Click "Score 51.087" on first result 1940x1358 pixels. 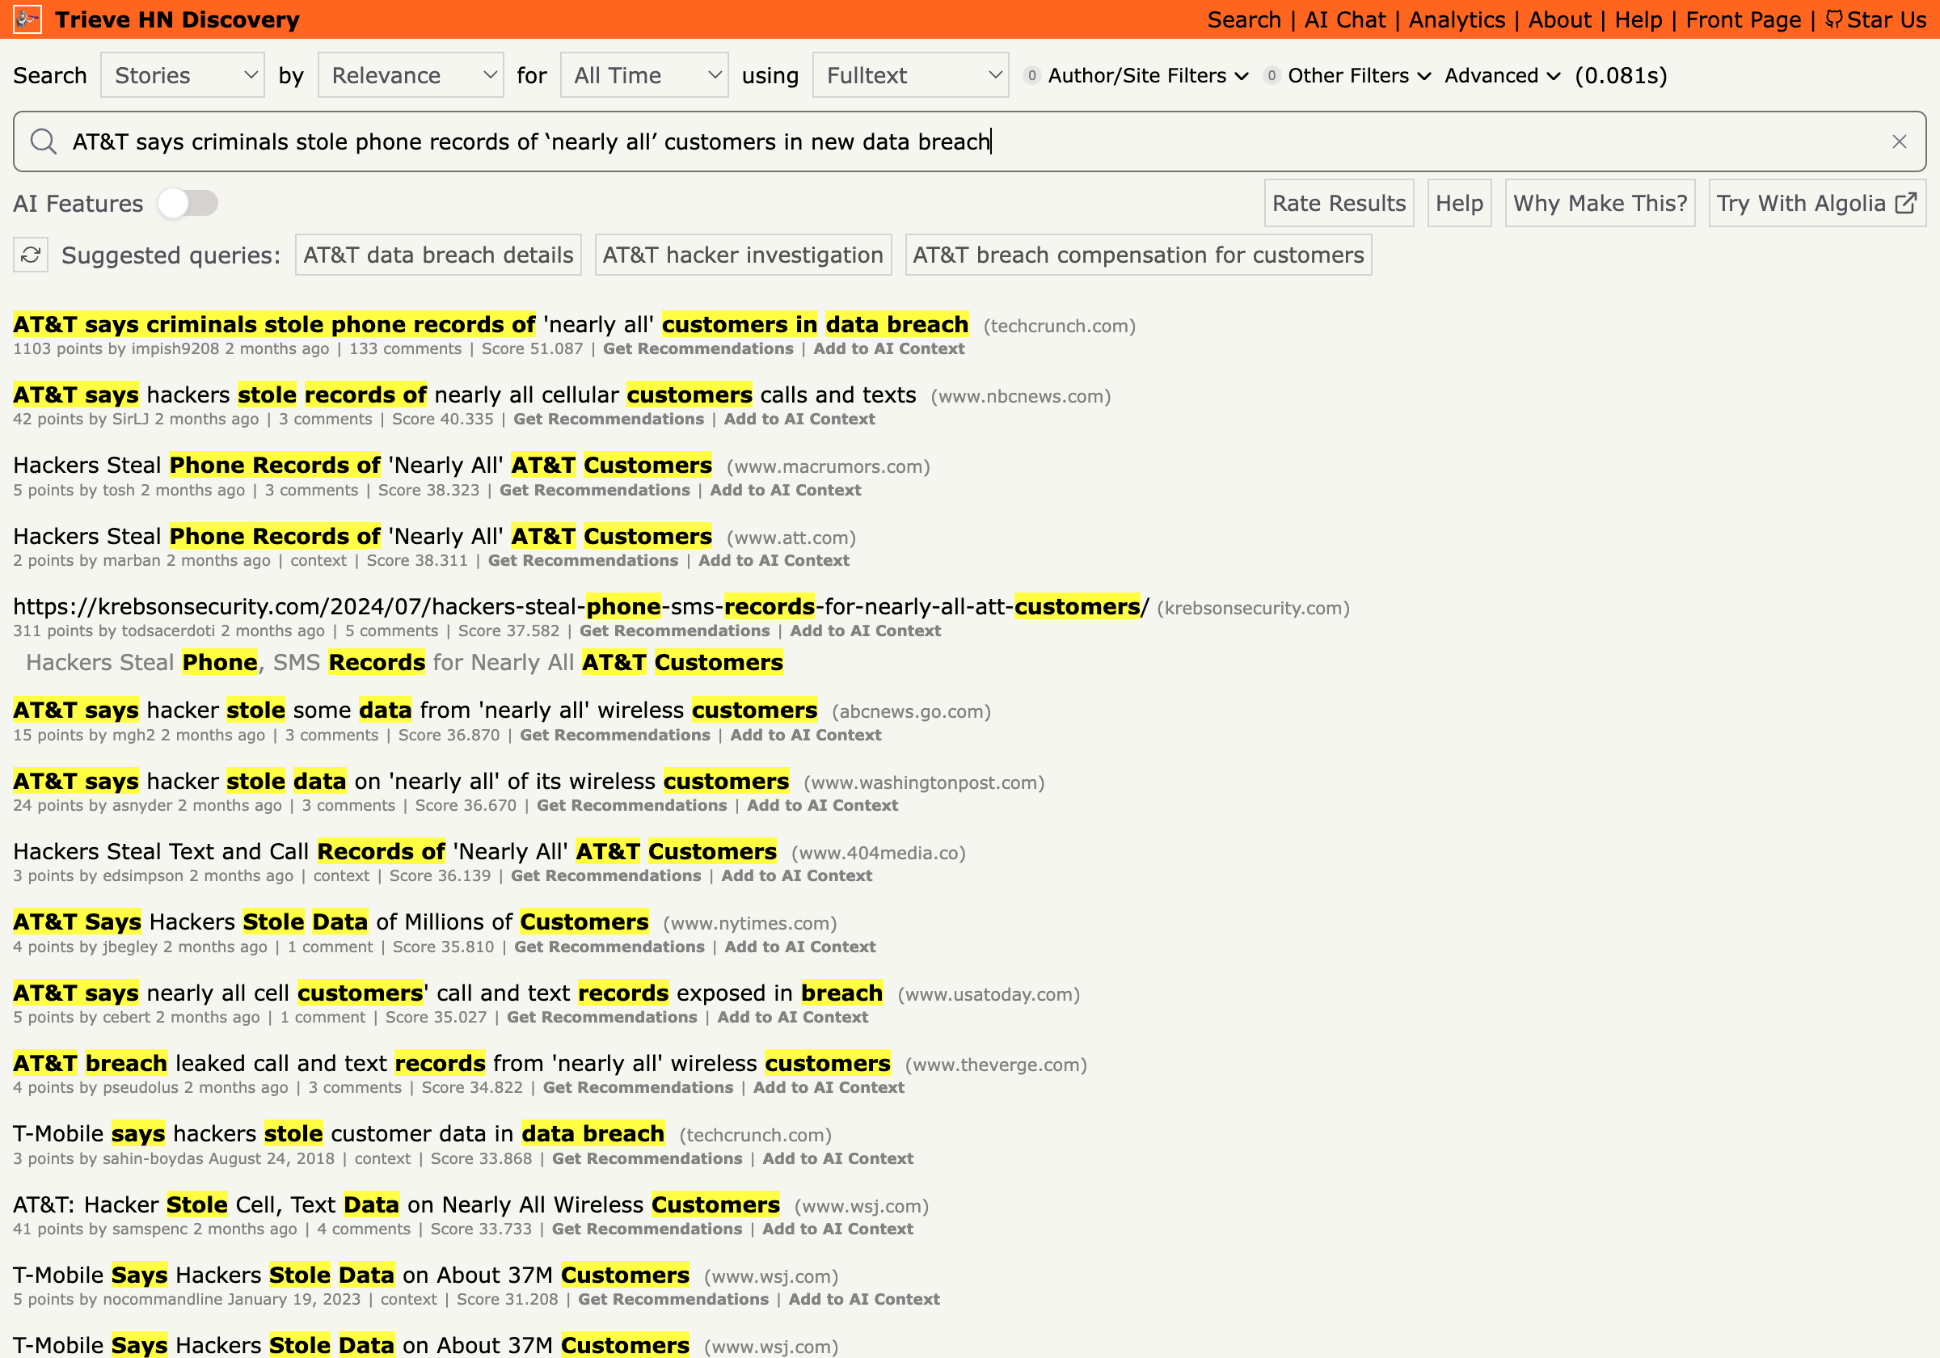[531, 348]
